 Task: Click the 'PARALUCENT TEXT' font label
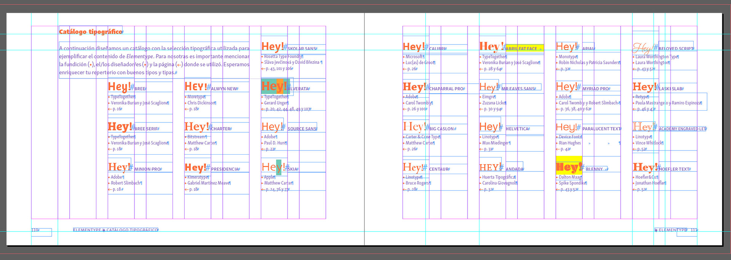pos(601,129)
